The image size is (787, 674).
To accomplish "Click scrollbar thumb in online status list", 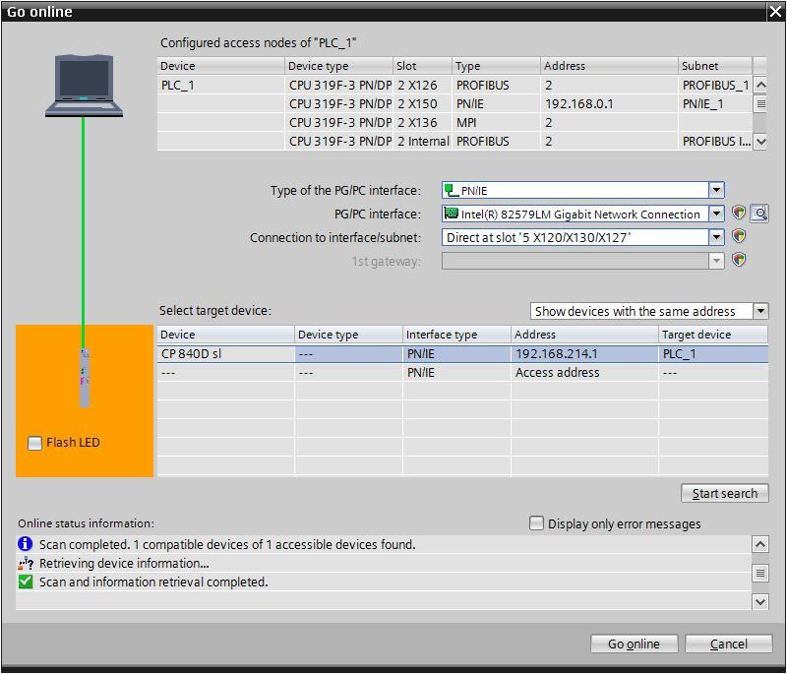I will tap(760, 573).
